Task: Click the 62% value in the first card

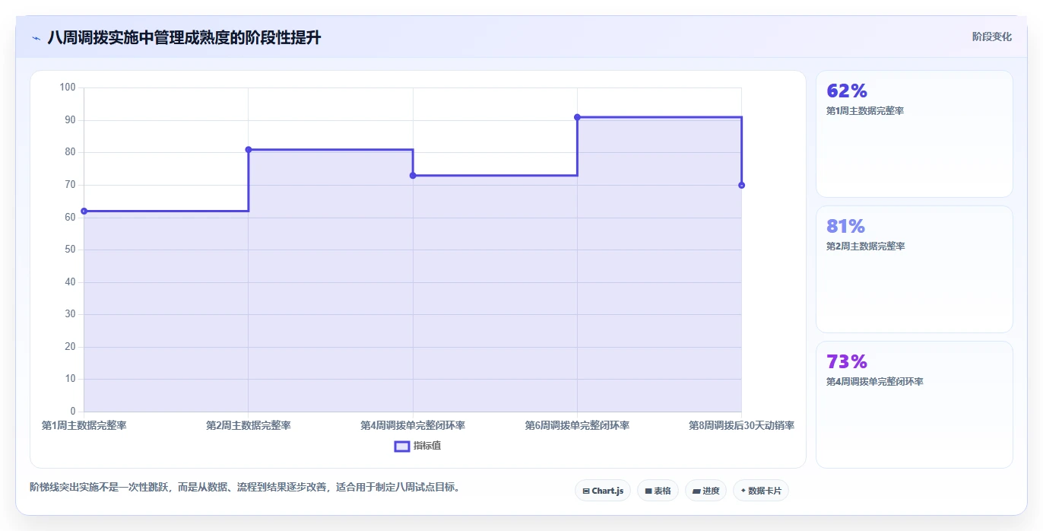Action: point(847,91)
